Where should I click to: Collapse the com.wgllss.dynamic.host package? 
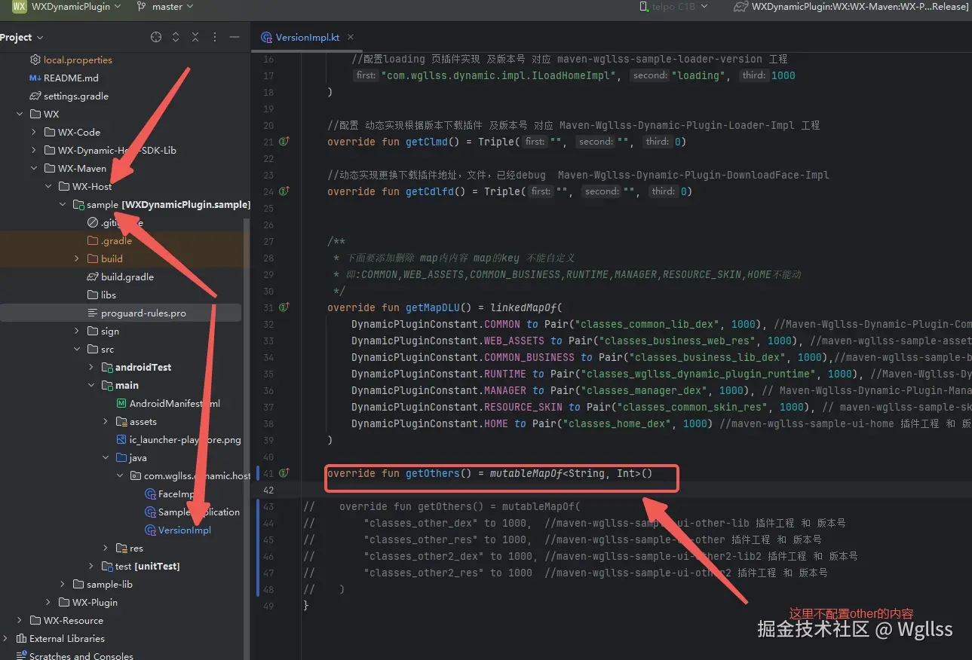120,475
